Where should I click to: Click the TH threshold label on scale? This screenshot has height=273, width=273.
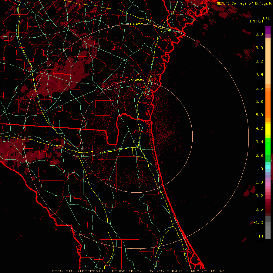261,236
